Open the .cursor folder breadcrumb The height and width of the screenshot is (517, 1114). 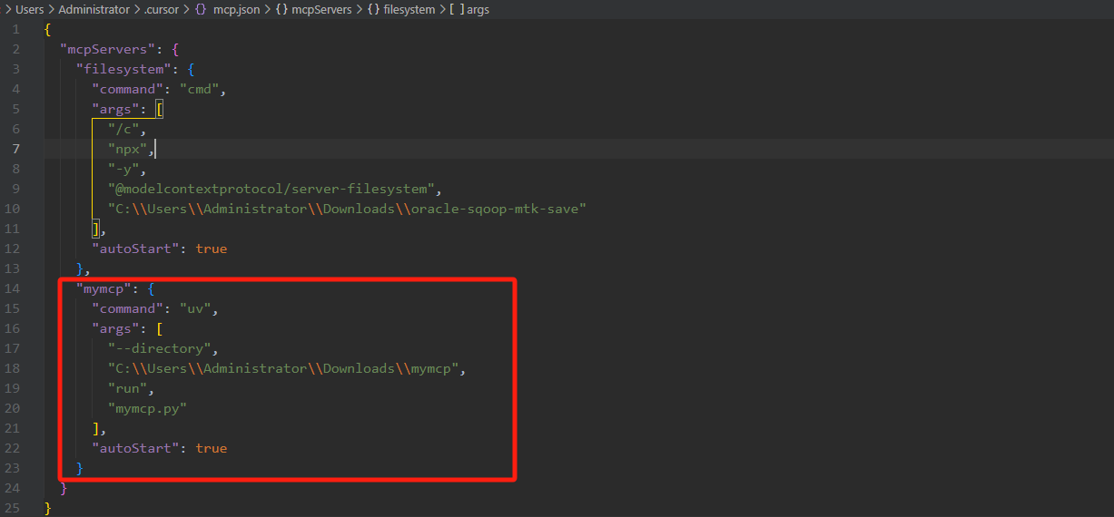[x=160, y=9]
